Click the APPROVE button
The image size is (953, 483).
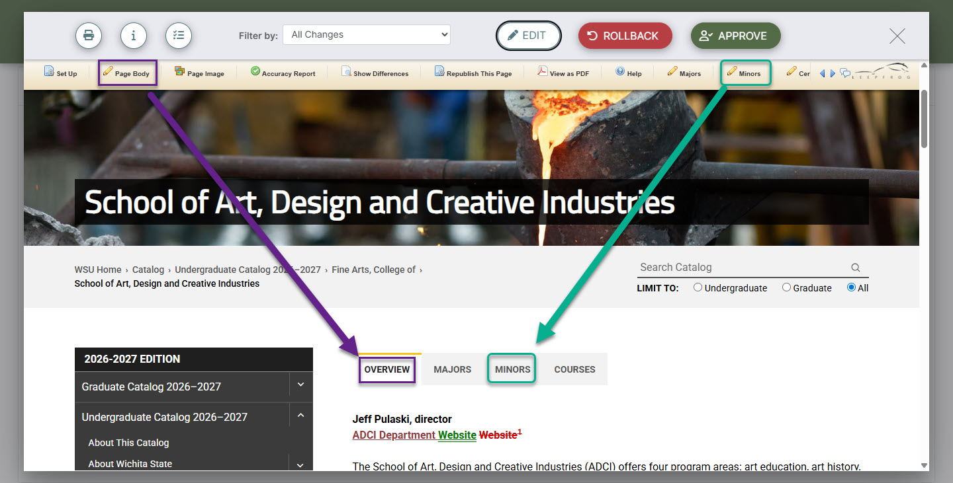[x=736, y=36]
